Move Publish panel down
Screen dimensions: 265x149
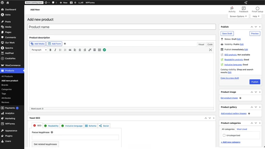coord(256,27)
